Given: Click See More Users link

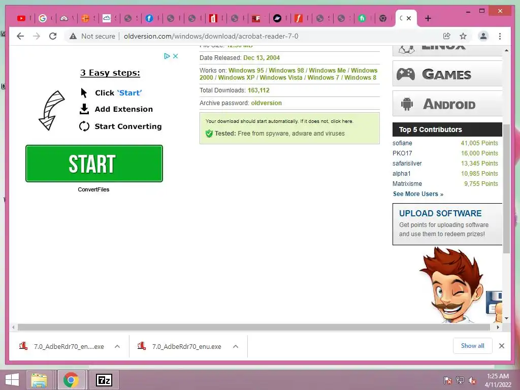Looking at the screenshot, I should (x=418, y=194).
